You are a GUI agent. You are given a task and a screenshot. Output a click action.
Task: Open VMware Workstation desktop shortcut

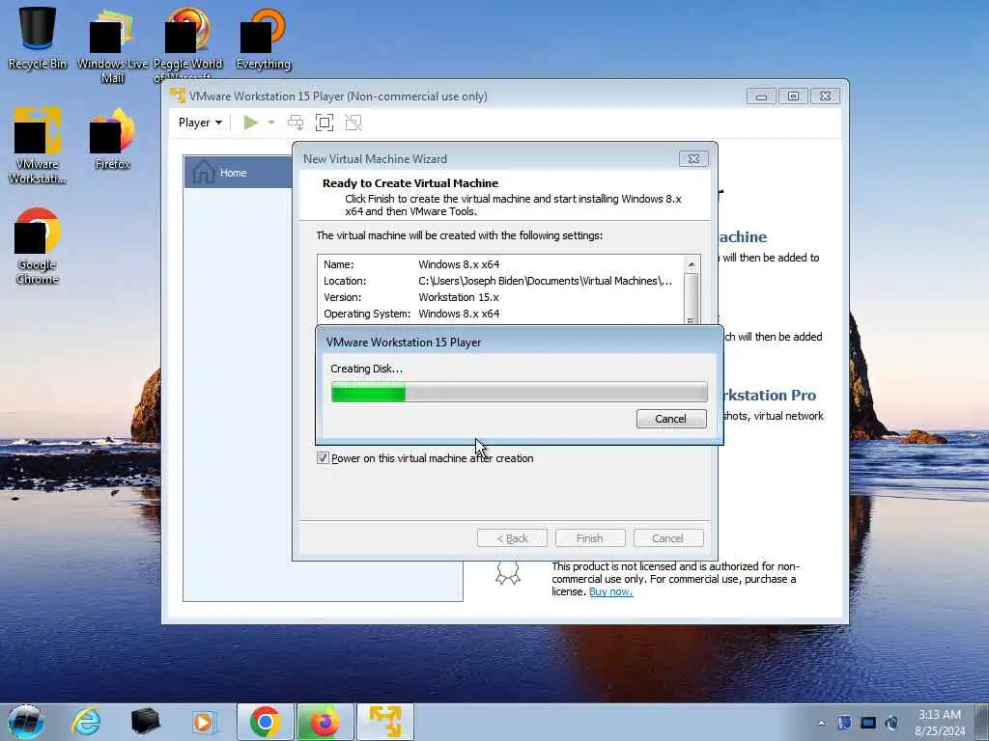[x=37, y=145]
